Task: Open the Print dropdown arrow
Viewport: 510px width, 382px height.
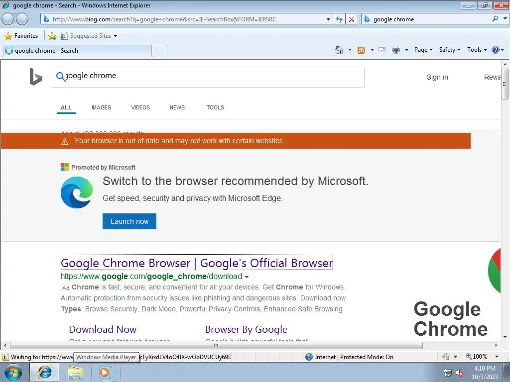Action: tap(406, 50)
